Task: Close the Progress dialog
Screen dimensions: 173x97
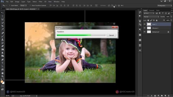Action: [x=115, y=27]
